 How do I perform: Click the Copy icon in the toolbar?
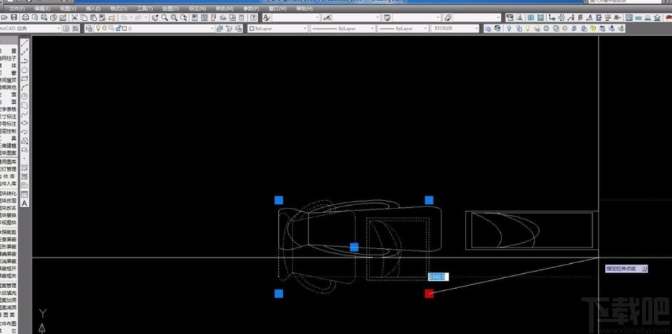[x=83, y=18]
